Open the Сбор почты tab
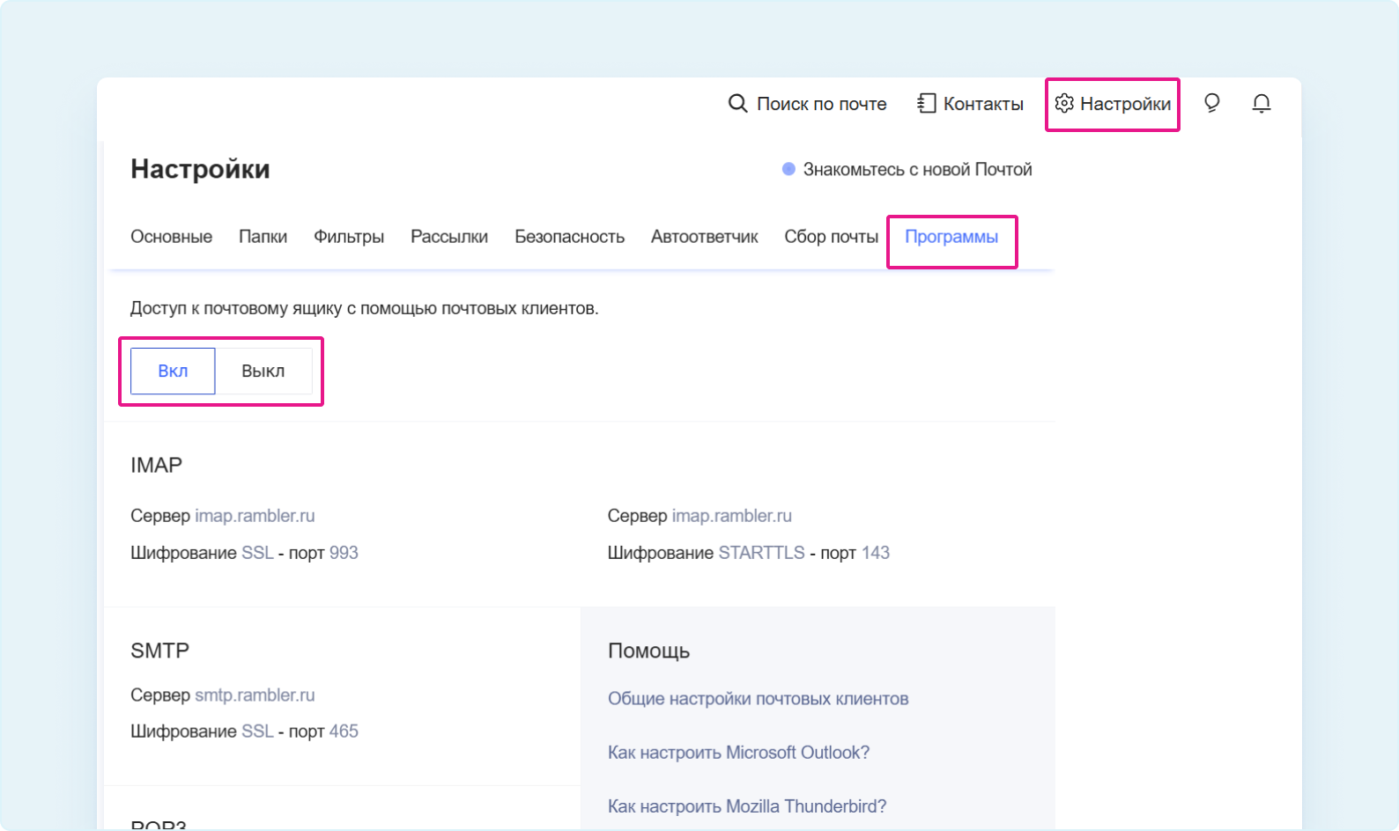This screenshot has width=1399, height=831. click(831, 237)
